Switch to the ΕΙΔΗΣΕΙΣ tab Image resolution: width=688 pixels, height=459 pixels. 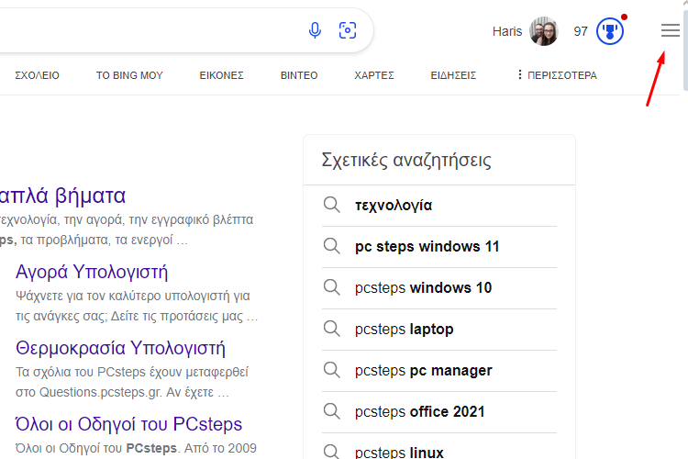pyautogui.click(x=453, y=75)
